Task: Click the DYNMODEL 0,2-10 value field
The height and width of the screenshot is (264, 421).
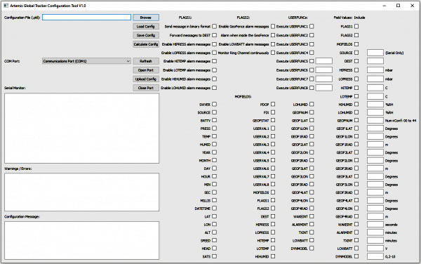Action: tap(375, 256)
